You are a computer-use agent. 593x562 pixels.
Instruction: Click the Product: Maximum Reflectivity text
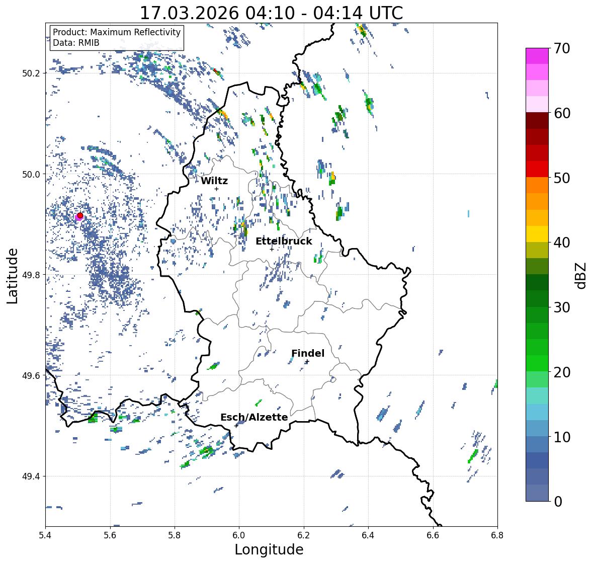click(117, 32)
